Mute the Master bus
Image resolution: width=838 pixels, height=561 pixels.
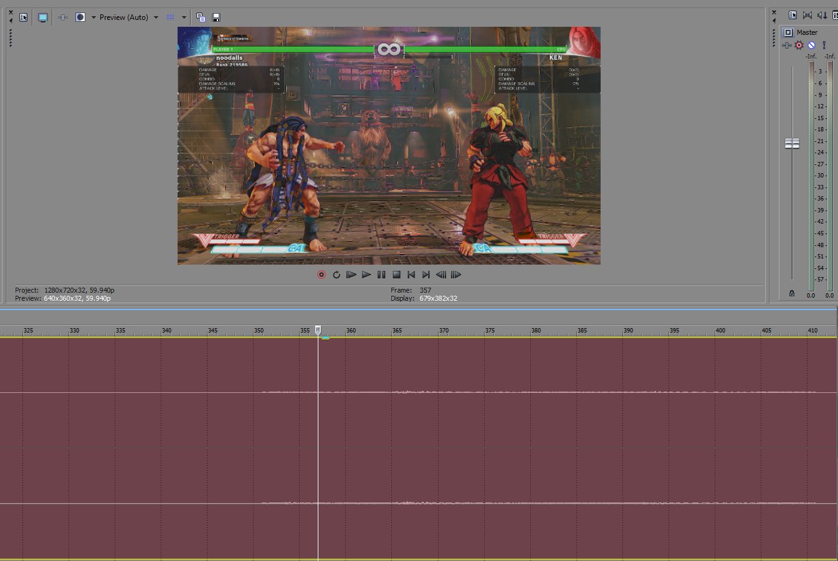pos(812,45)
